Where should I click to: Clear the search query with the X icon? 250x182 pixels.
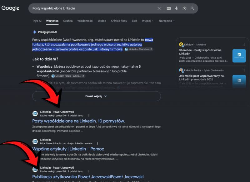click(x=159, y=8)
